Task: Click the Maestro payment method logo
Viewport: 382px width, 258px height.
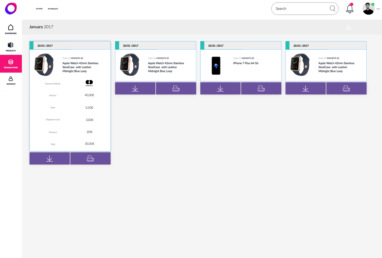Action: [x=89, y=83]
